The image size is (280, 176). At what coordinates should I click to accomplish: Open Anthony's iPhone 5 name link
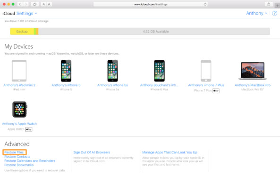(66, 85)
